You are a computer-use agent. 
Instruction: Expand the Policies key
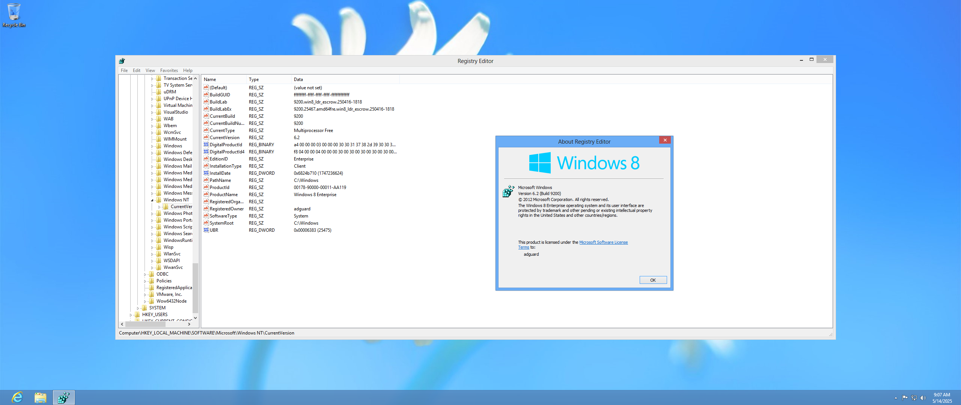[145, 281]
